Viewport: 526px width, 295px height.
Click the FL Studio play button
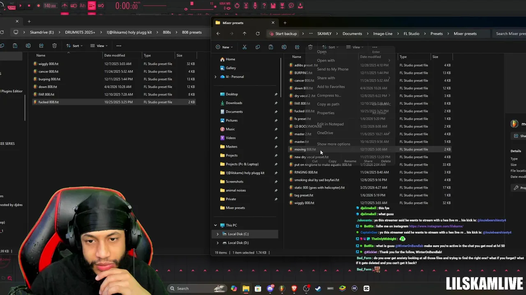pos(21,6)
